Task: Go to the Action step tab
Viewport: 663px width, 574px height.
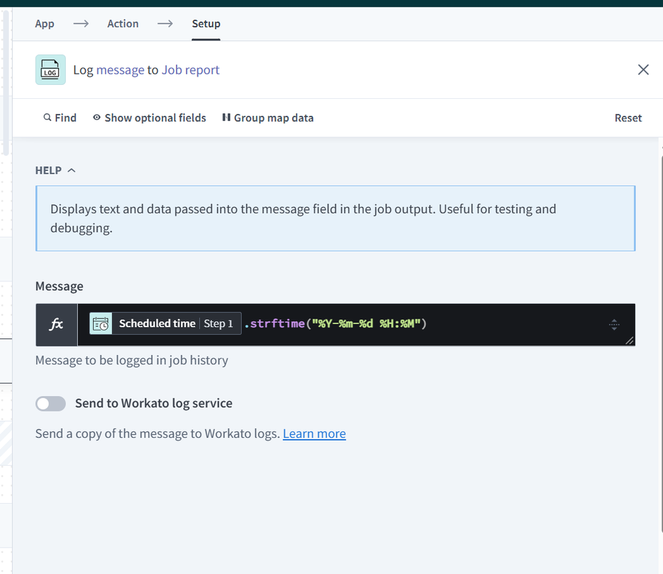Action: tap(123, 24)
